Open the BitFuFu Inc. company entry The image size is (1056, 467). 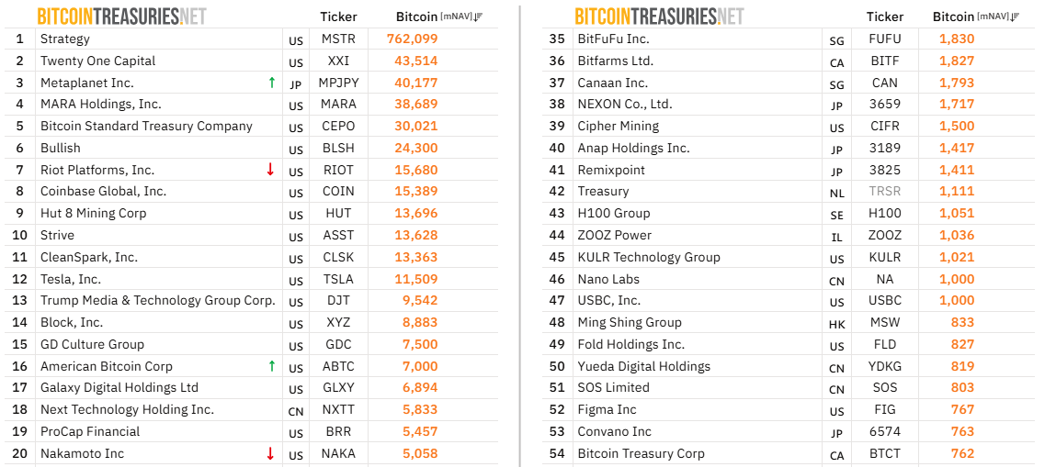point(613,39)
